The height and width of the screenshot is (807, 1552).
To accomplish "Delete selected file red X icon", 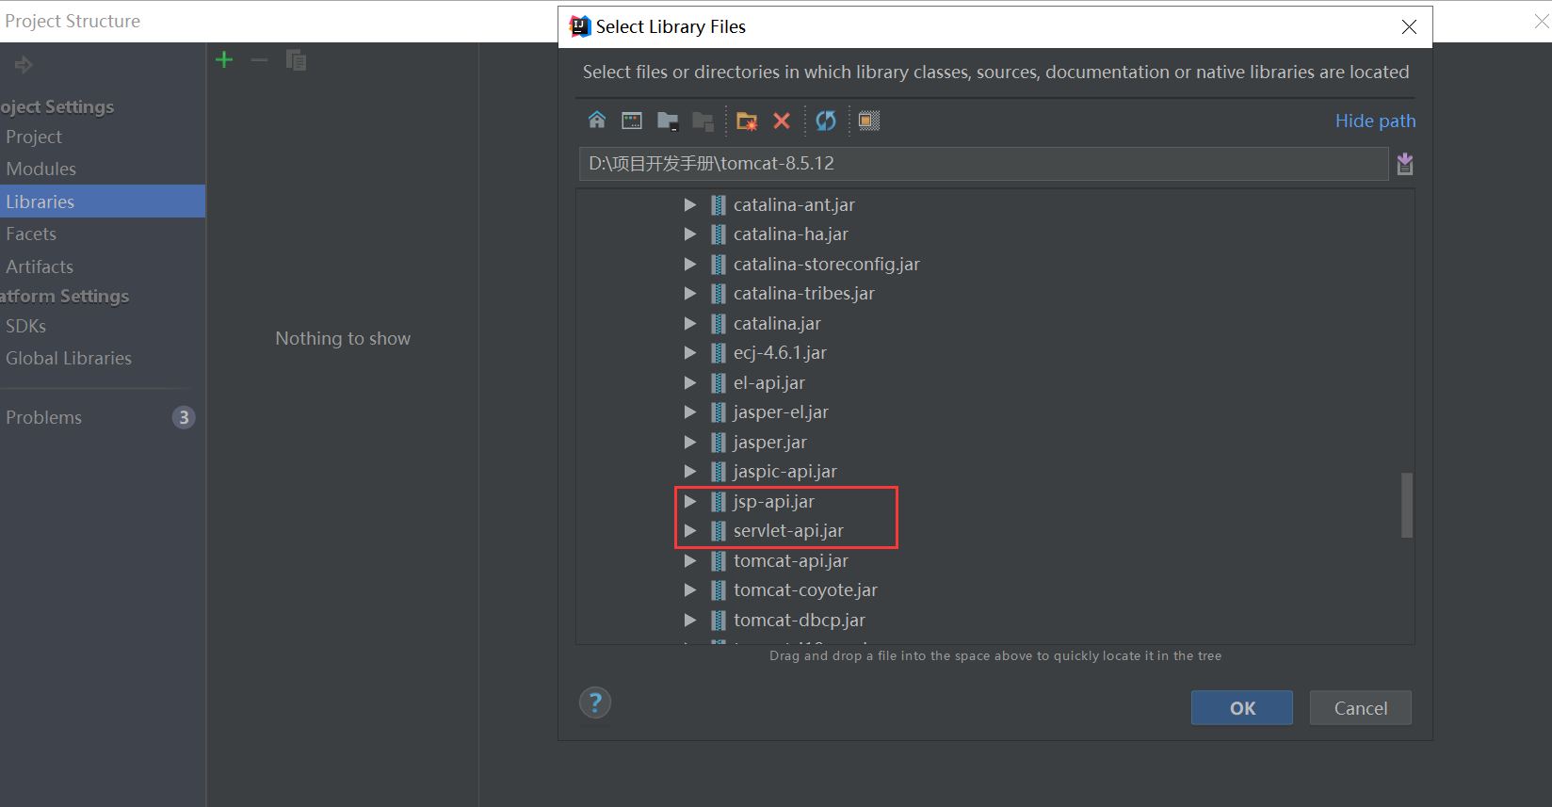I will pos(782,121).
